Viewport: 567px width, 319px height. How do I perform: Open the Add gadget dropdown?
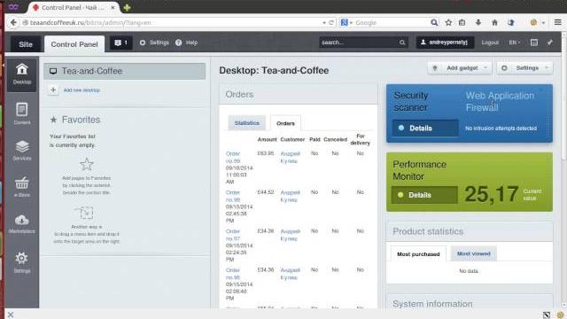point(460,68)
